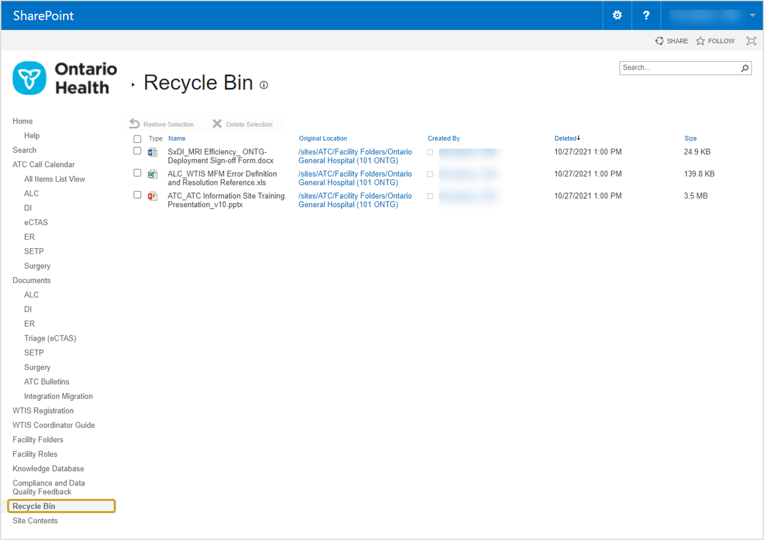The width and height of the screenshot is (764, 540).
Task: Open the settings gear menu
Action: pyautogui.click(x=617, y=15)
